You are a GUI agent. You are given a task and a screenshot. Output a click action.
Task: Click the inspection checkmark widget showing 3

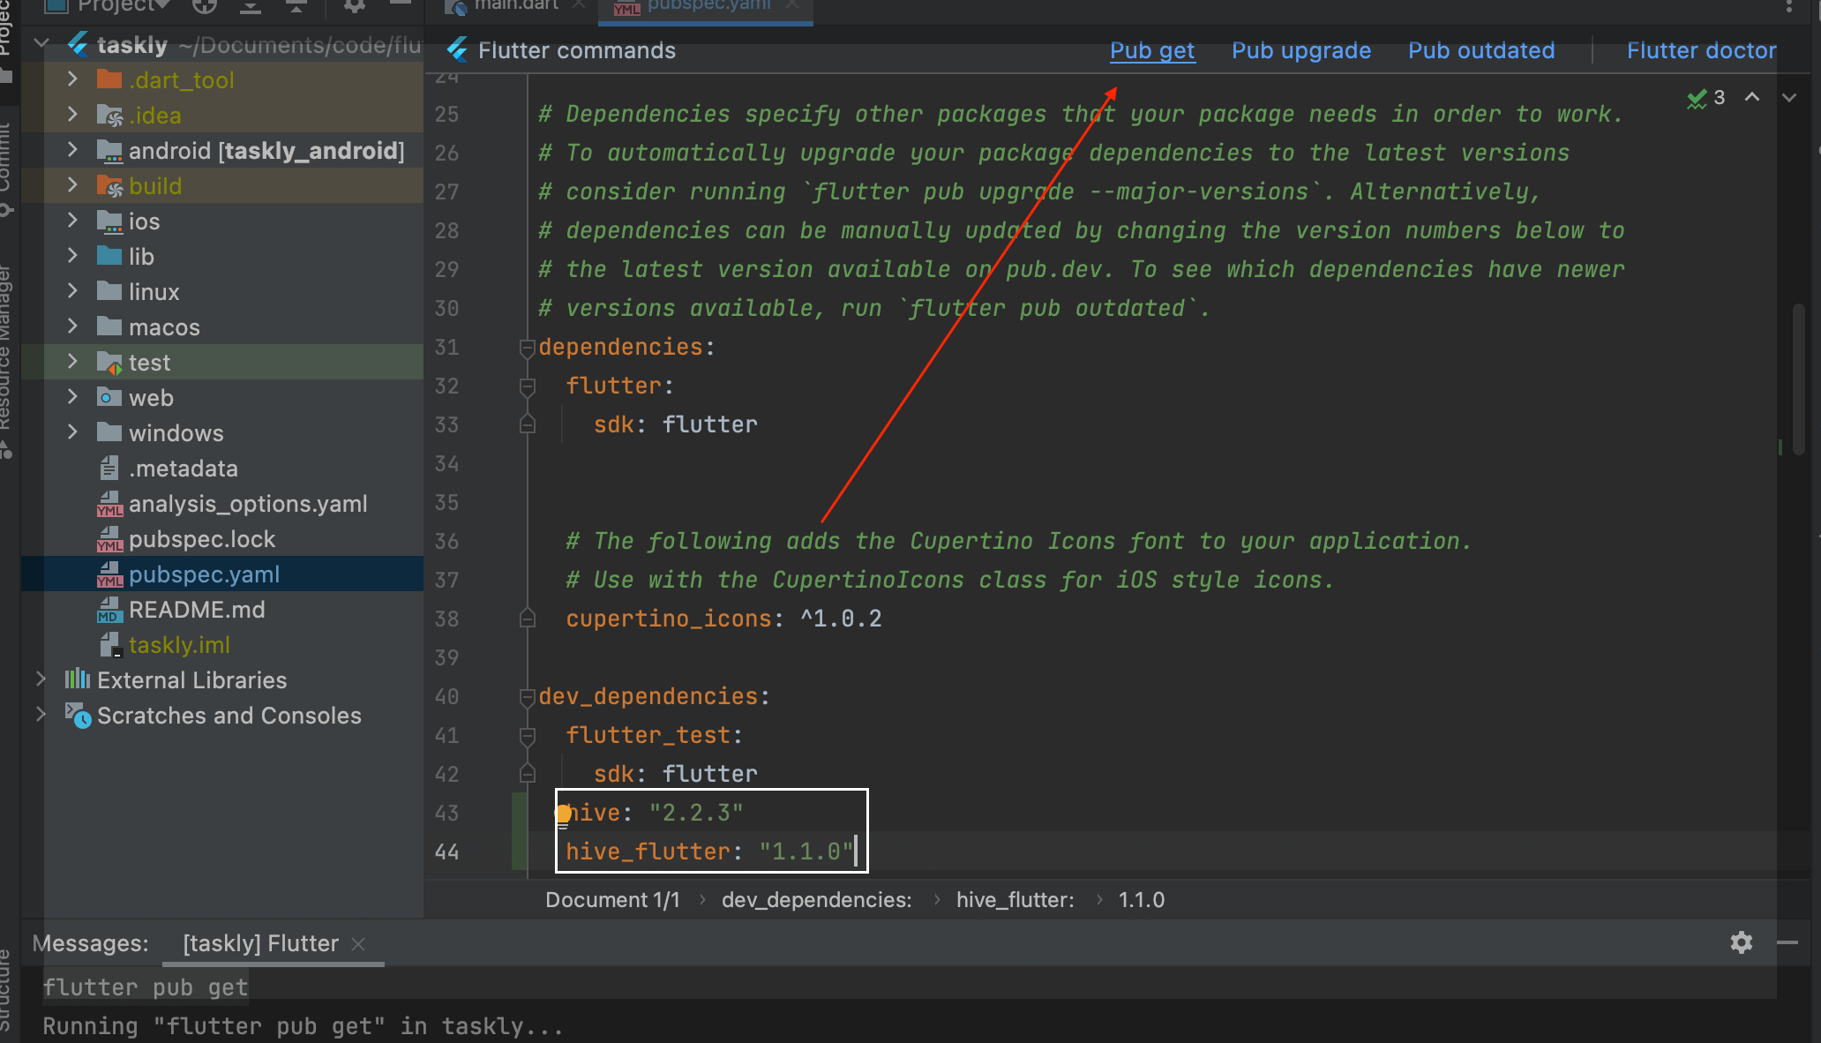tap(1705, 98)
